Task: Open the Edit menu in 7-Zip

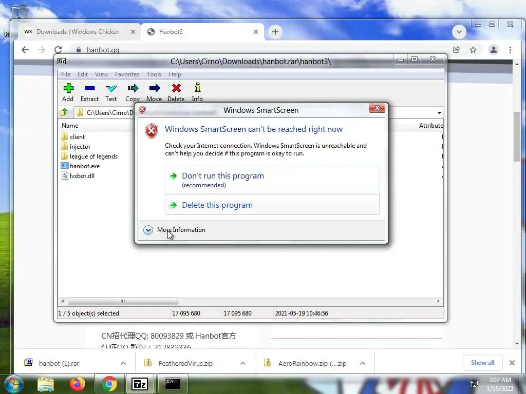Action: 83,74
